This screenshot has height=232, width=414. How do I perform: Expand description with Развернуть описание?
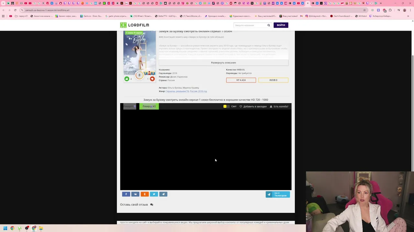point(223,63)
